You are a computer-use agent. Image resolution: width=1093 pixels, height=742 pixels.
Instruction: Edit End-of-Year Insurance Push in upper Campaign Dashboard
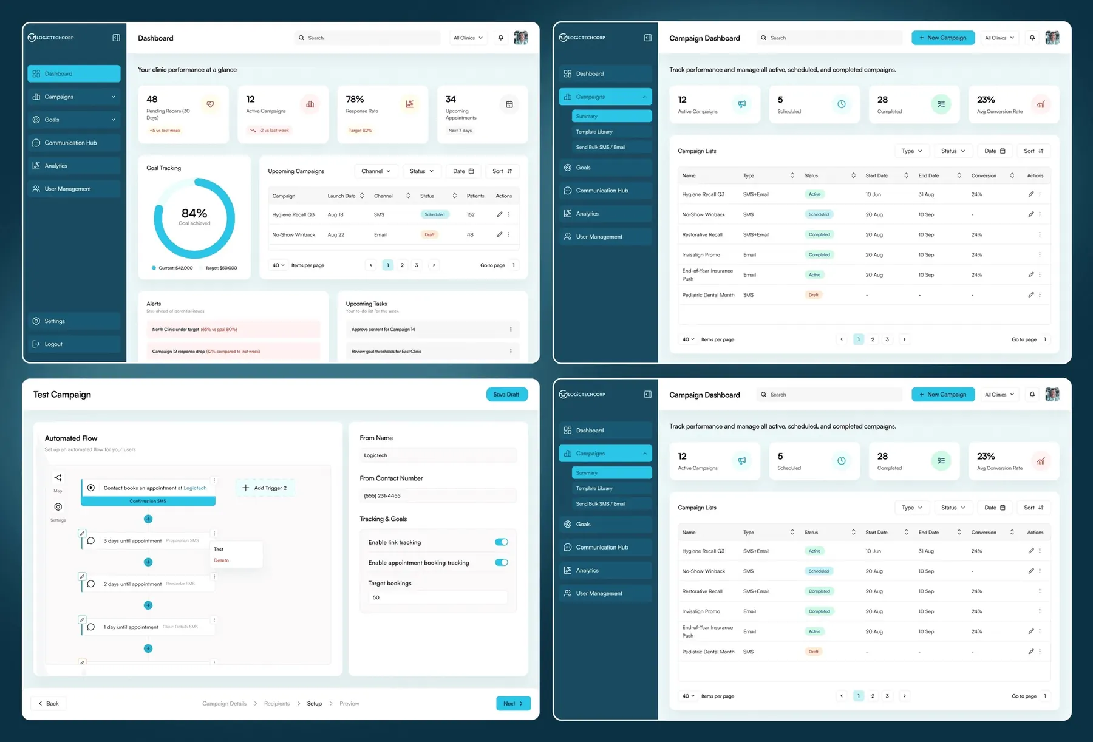(1031, 274)
